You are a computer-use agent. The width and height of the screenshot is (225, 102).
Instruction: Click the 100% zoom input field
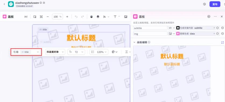[57, 17]
